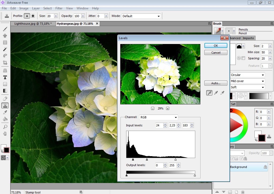274x194 pixels.
Task: Select the Text tool
Action: 5,77
